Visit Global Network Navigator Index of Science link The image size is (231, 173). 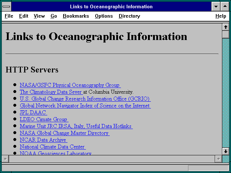[85, 106]
